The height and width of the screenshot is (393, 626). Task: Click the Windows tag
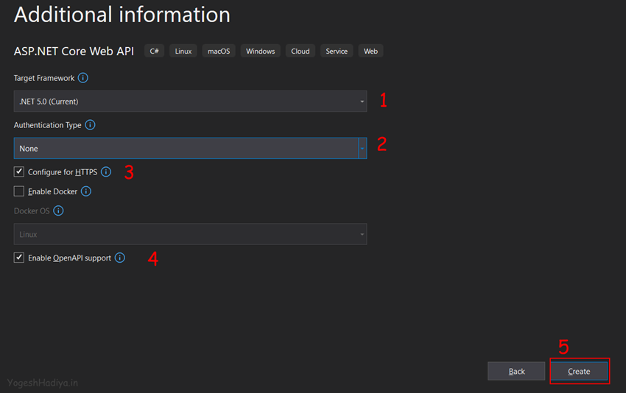260,52
